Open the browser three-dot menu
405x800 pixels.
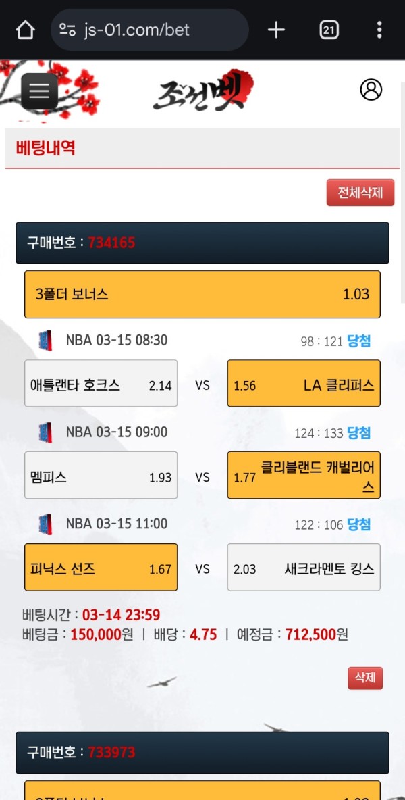point(379,30)
